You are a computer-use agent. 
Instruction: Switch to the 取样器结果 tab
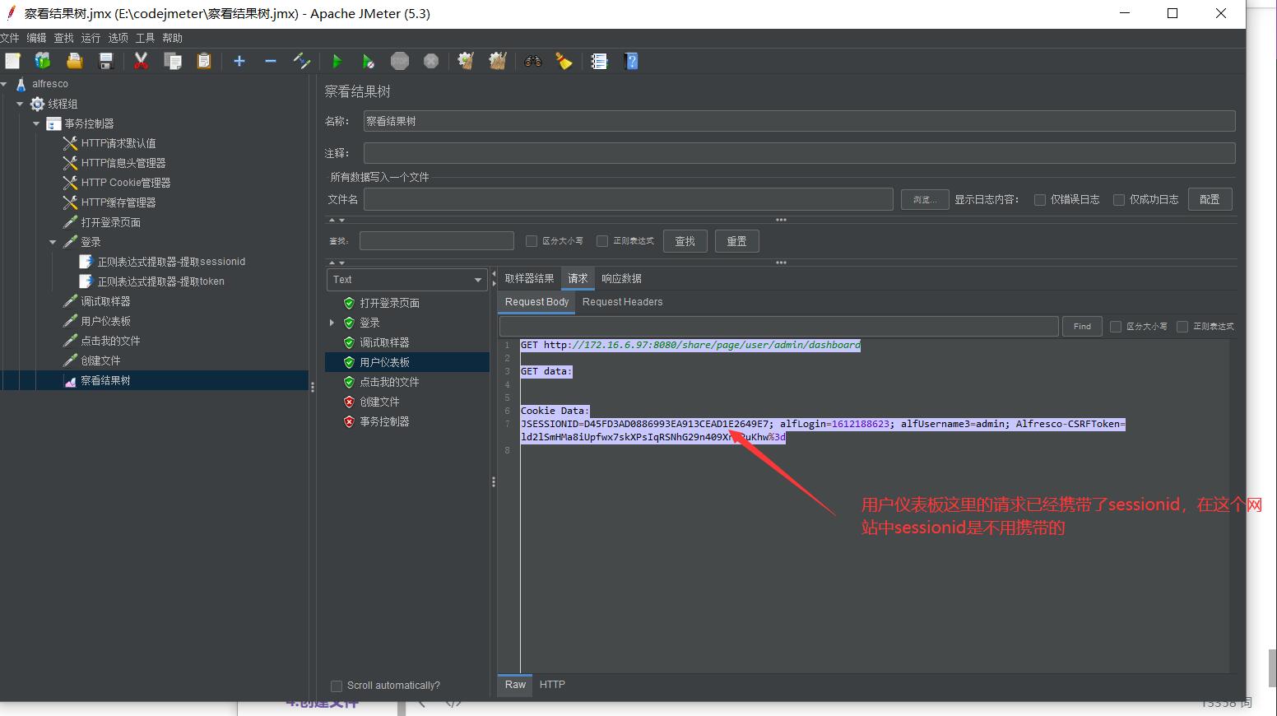tap(529, 278)
